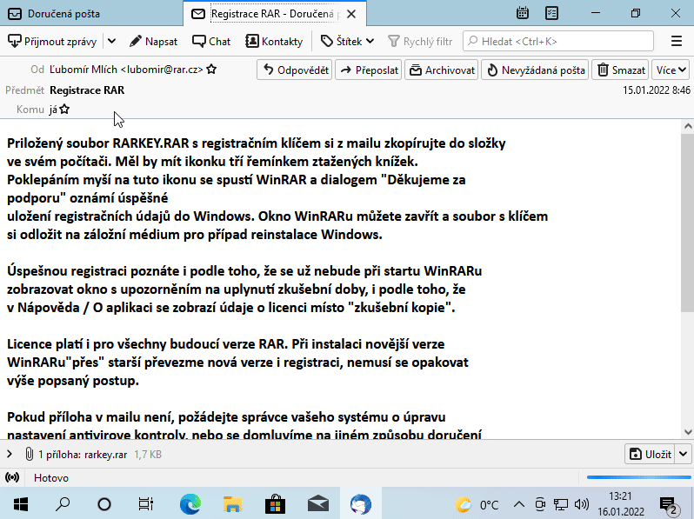Image resolution: width=694 pixels, height=519 pixels.
Task: Open the Více actions dropdown
Action: (x=671, y=70)
